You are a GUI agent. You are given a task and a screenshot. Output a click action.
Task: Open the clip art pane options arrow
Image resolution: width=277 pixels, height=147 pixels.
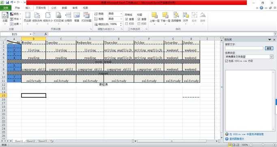tap(270, 40)
